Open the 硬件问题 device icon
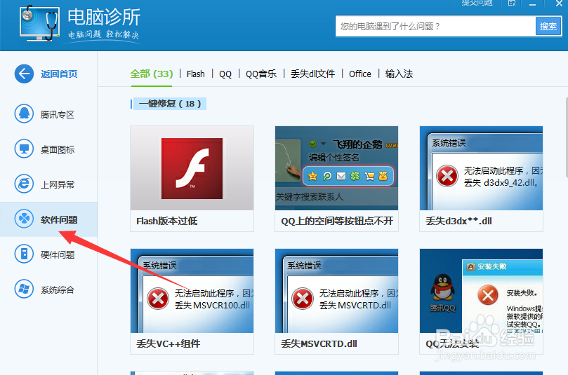568x375 pixels. [x=24, y=254]
